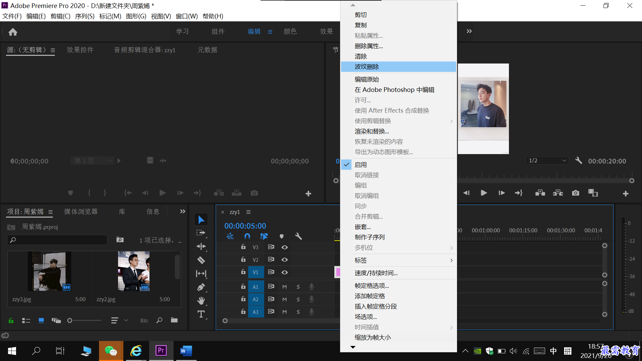Screen dimensions: 642x361
Task: Open source panel hamburger menu
Action: coord(53,50)
